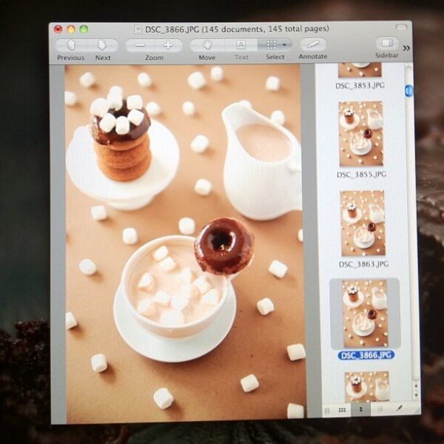Open the Select tool dropdown arrow

285,44
